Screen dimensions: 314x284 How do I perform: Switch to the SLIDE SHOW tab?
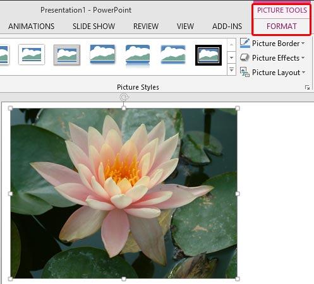(x=94, y=27)
